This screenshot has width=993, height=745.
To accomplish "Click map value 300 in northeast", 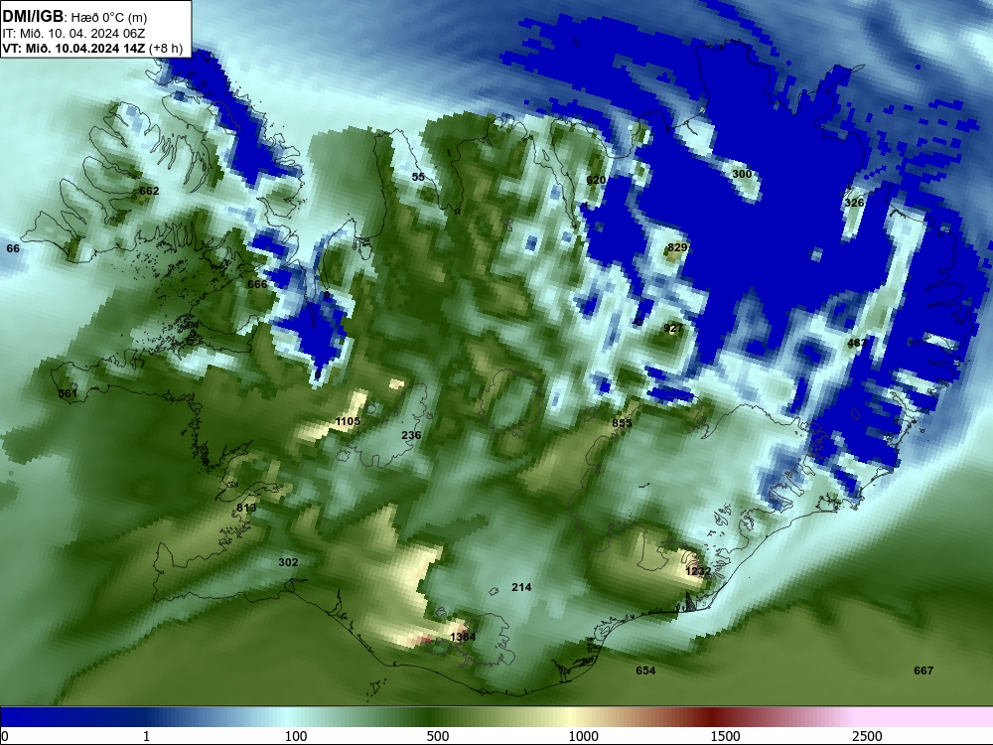I will pos(742,174).
